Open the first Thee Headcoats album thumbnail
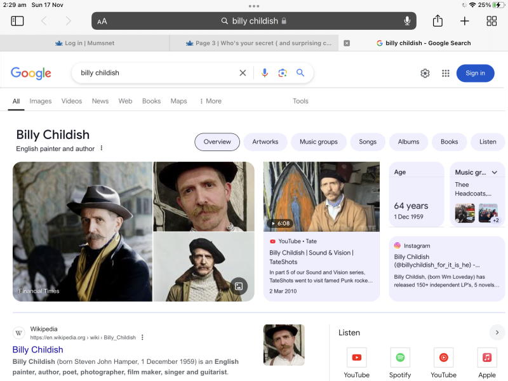 (465, 213)
